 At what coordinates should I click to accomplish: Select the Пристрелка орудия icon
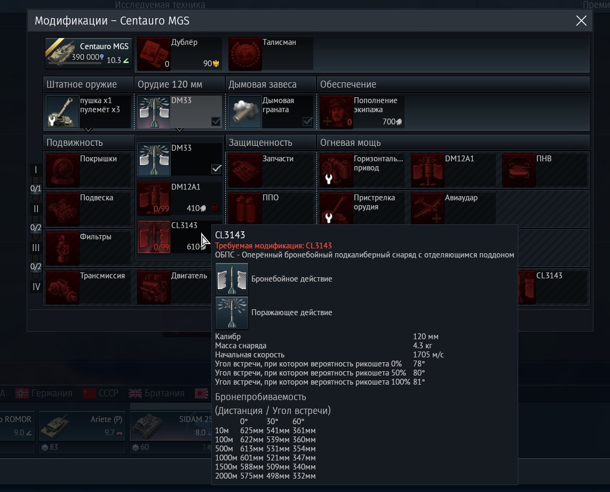click(337, 208)
